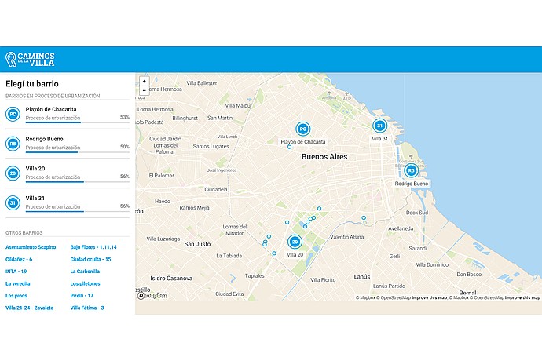The height and width of the screenshot is (361, 542).
Task: Click the San Justo label on map
Action: point(197,244)
